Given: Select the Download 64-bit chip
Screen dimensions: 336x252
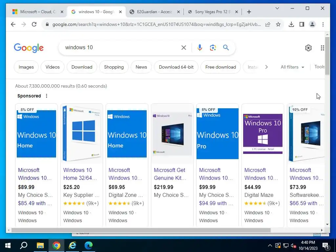Looking at the screenshot, I should click(176, 67).
